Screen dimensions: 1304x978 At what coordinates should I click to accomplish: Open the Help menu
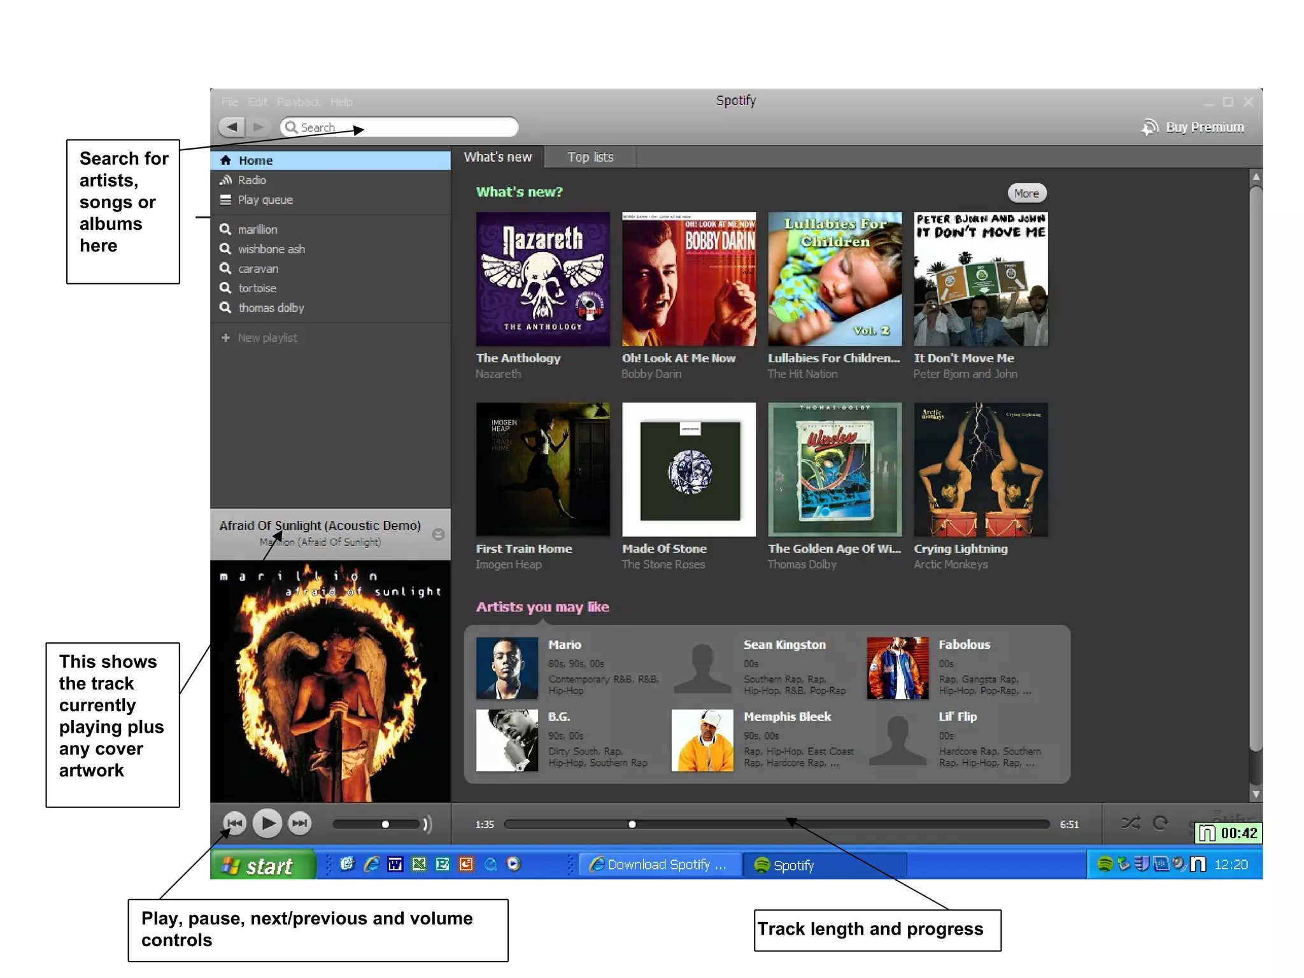[x=341, y=102]
